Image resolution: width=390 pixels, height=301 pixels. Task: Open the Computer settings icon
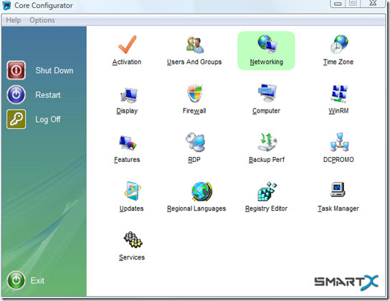coord(267,92)
